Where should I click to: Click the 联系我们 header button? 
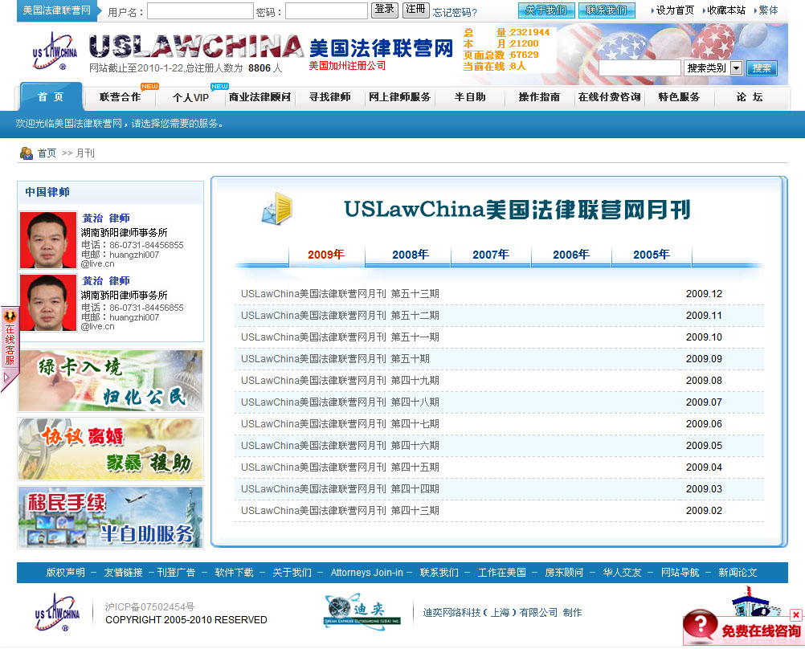click(607, 10)
